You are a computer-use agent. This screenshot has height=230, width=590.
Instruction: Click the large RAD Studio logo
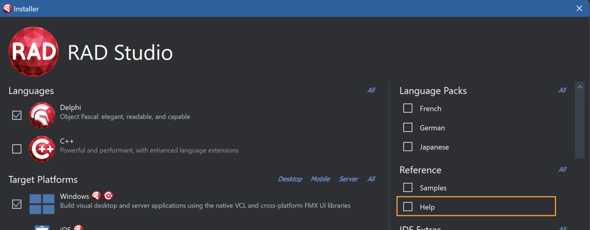[x=33, y=52]
